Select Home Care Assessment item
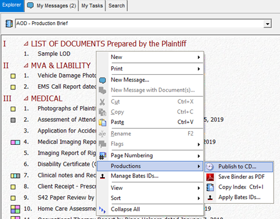The width and height of the screenshot is (280, 219). tap(67, 209)
